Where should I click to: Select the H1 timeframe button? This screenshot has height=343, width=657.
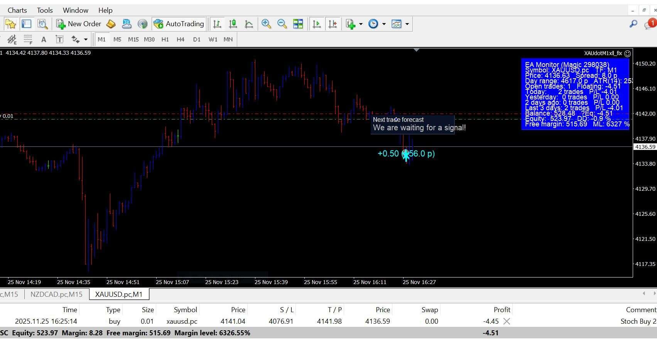[x=165, y=39]
